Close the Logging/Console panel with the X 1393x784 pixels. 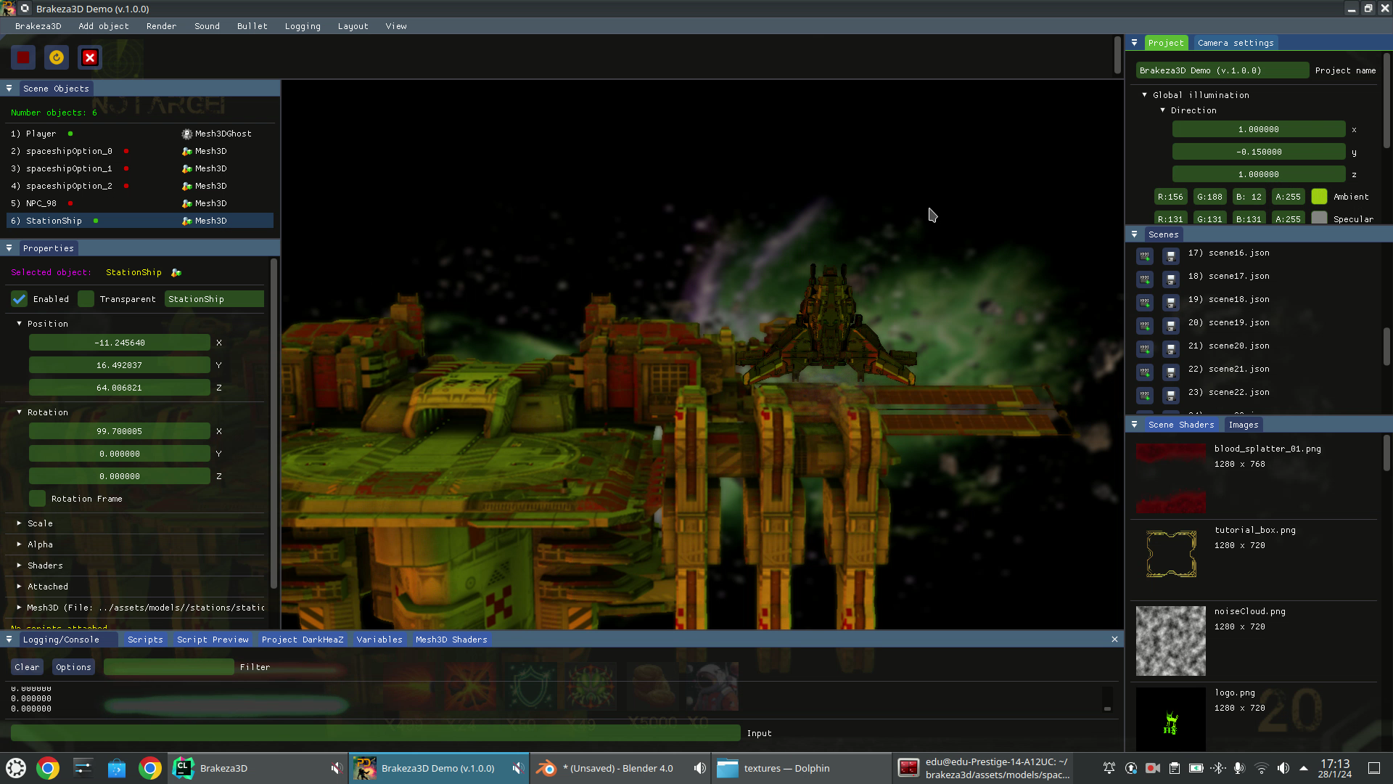[x=1114, y=639]
